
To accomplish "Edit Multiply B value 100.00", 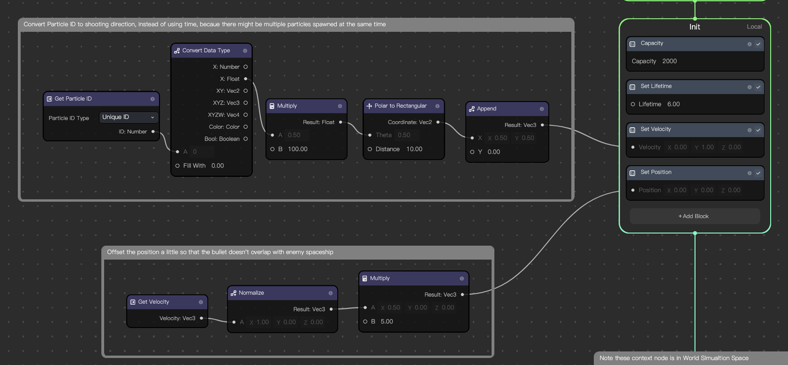I will pyautogui.click(x=297, y=149).
